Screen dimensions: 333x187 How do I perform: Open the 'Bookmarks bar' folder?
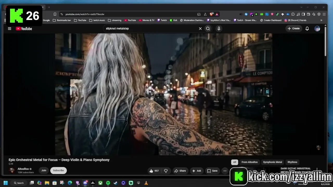click(62, 20)
